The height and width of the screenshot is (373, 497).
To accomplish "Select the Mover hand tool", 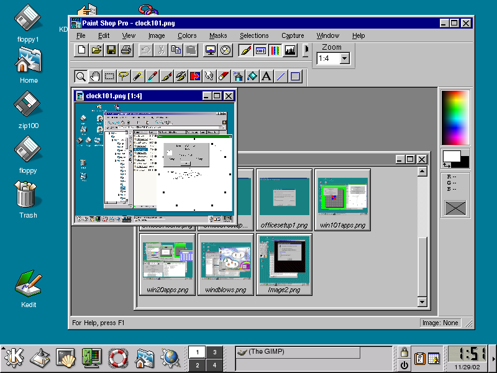I will click(x=95, y=76).
